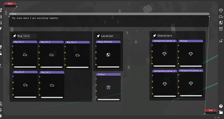This screenshot has height=119, width=224.
Task: Click the pin icon of Location group
Action: tap(98, 36)
